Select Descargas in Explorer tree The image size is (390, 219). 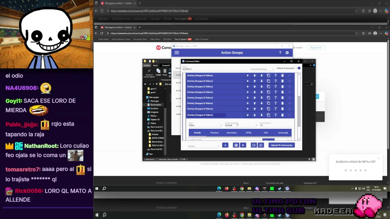coord(154,101)
